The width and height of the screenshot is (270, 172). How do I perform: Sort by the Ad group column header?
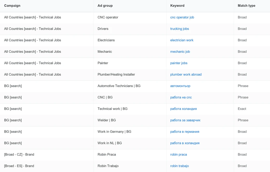click(105, 5)
